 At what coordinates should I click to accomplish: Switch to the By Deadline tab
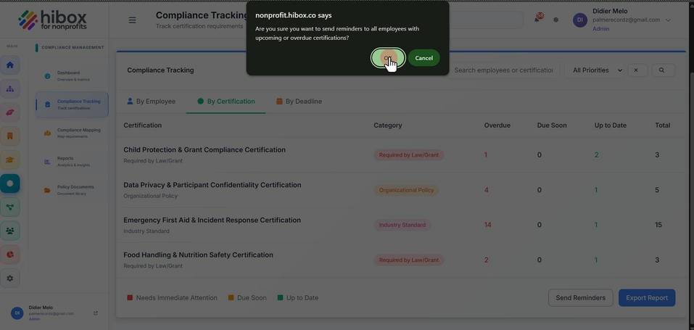tap(300, 102)
